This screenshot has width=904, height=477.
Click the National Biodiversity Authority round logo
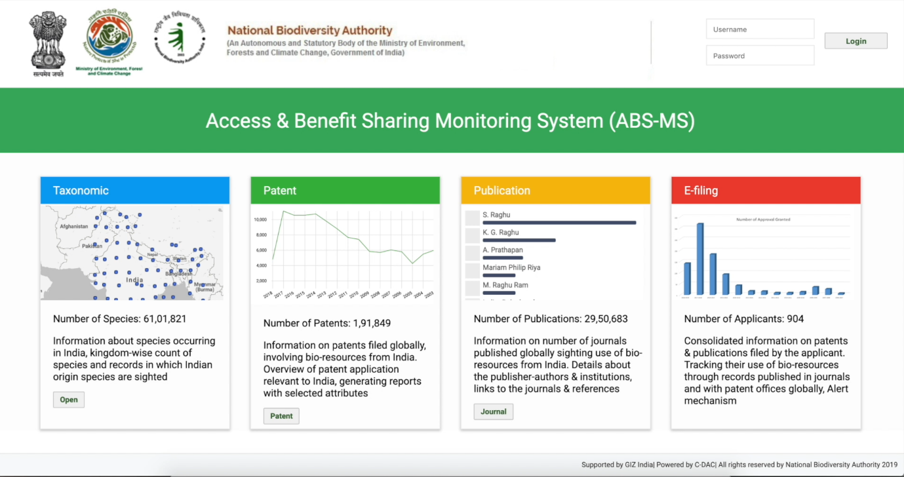point(179,39)
